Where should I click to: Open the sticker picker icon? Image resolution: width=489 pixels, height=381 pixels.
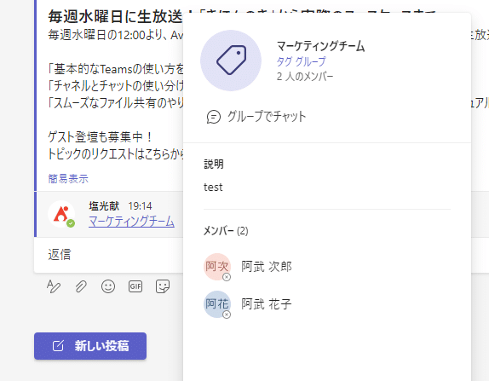(163, 286)
